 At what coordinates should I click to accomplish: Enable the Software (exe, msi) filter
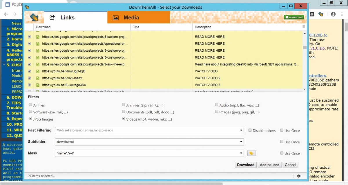point(30,112)
